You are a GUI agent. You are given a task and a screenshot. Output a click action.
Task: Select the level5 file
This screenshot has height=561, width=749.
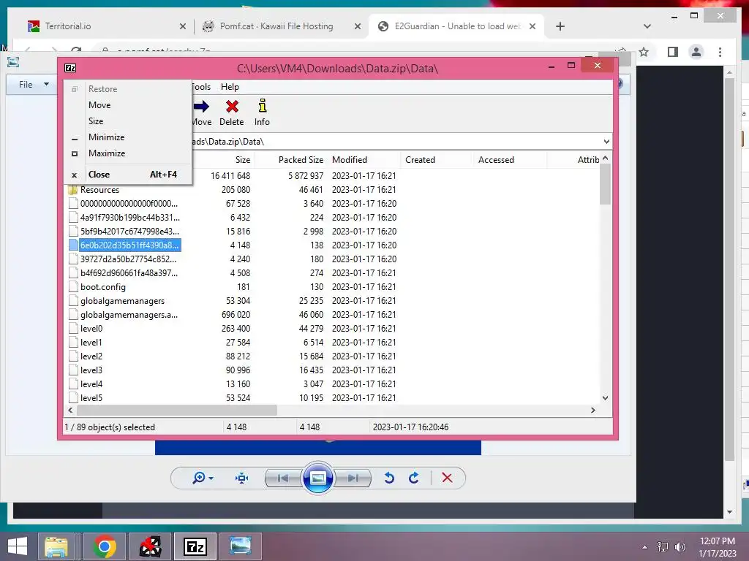pos(91,398)
